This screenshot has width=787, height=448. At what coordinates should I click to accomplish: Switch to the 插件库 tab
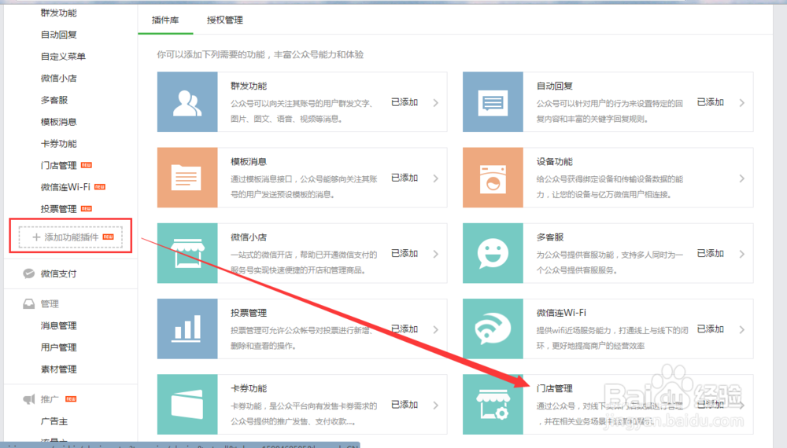(x=165, y=20)
